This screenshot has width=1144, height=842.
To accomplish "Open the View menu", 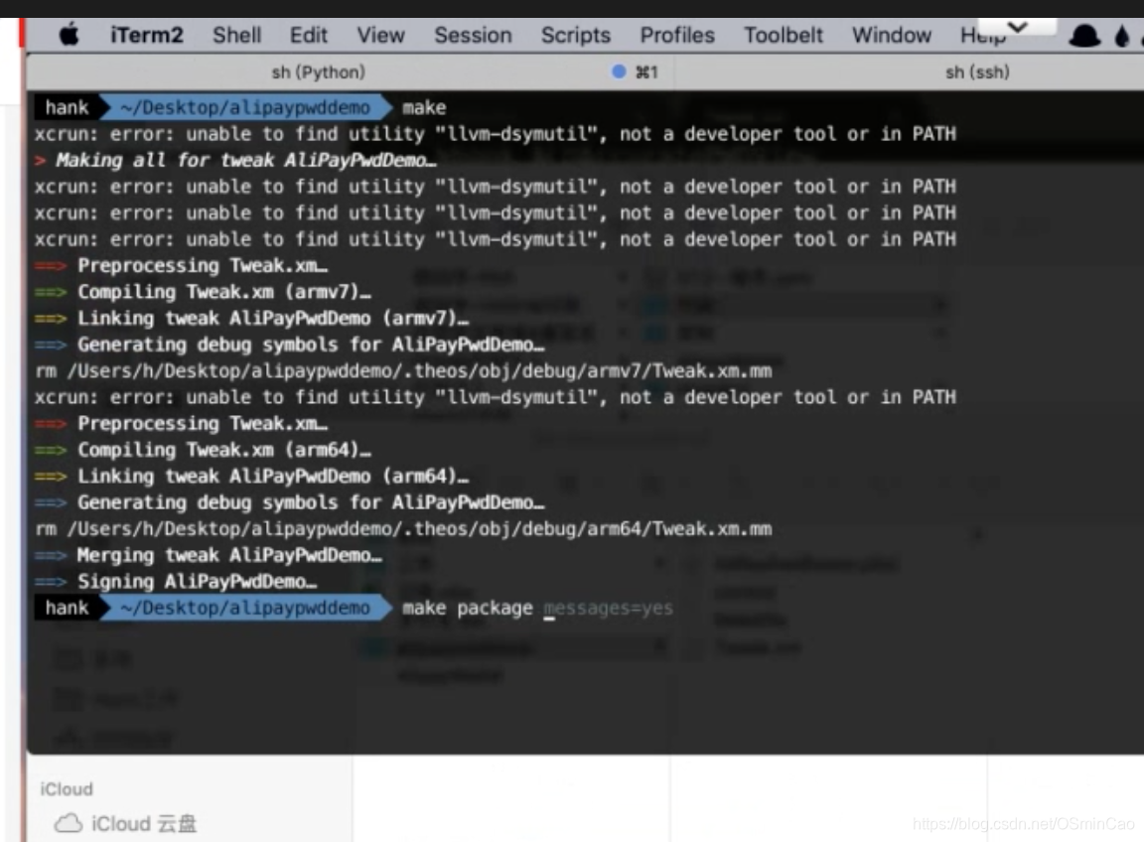I will 380,35.
